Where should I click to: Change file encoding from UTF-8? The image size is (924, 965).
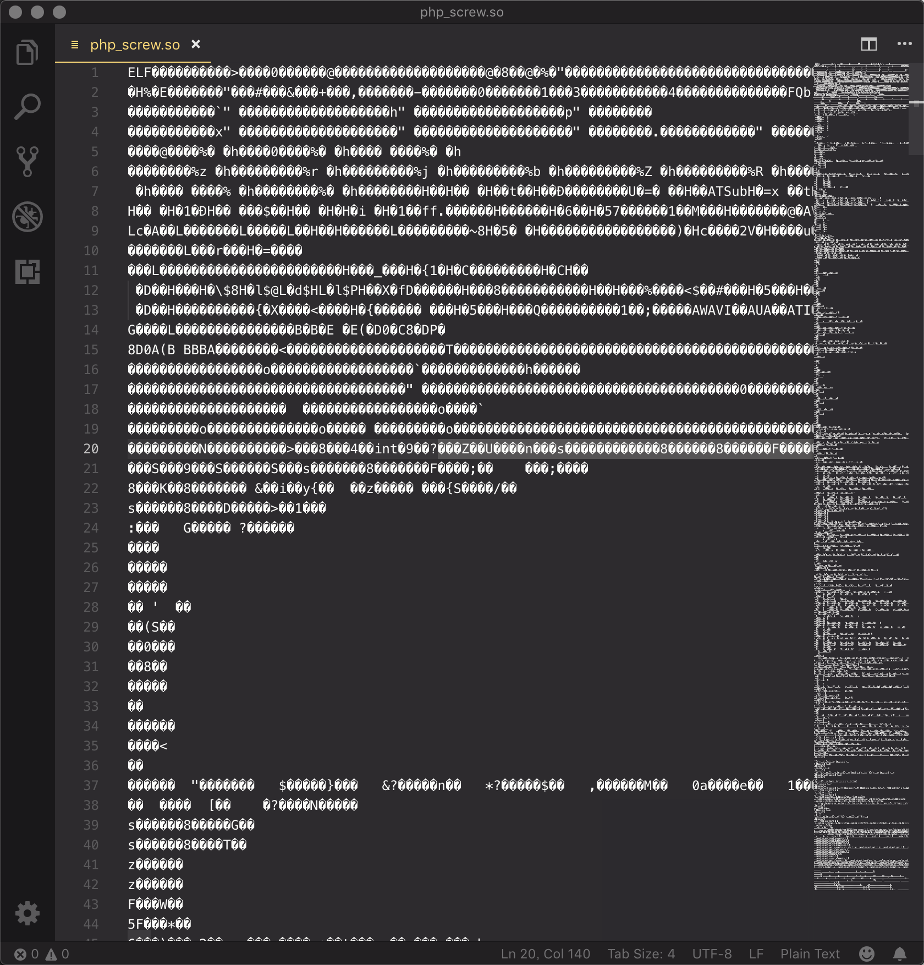pos(712,954)
